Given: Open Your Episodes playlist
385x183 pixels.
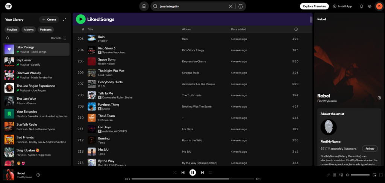Looking at the screenshot, I should [36, 114].
